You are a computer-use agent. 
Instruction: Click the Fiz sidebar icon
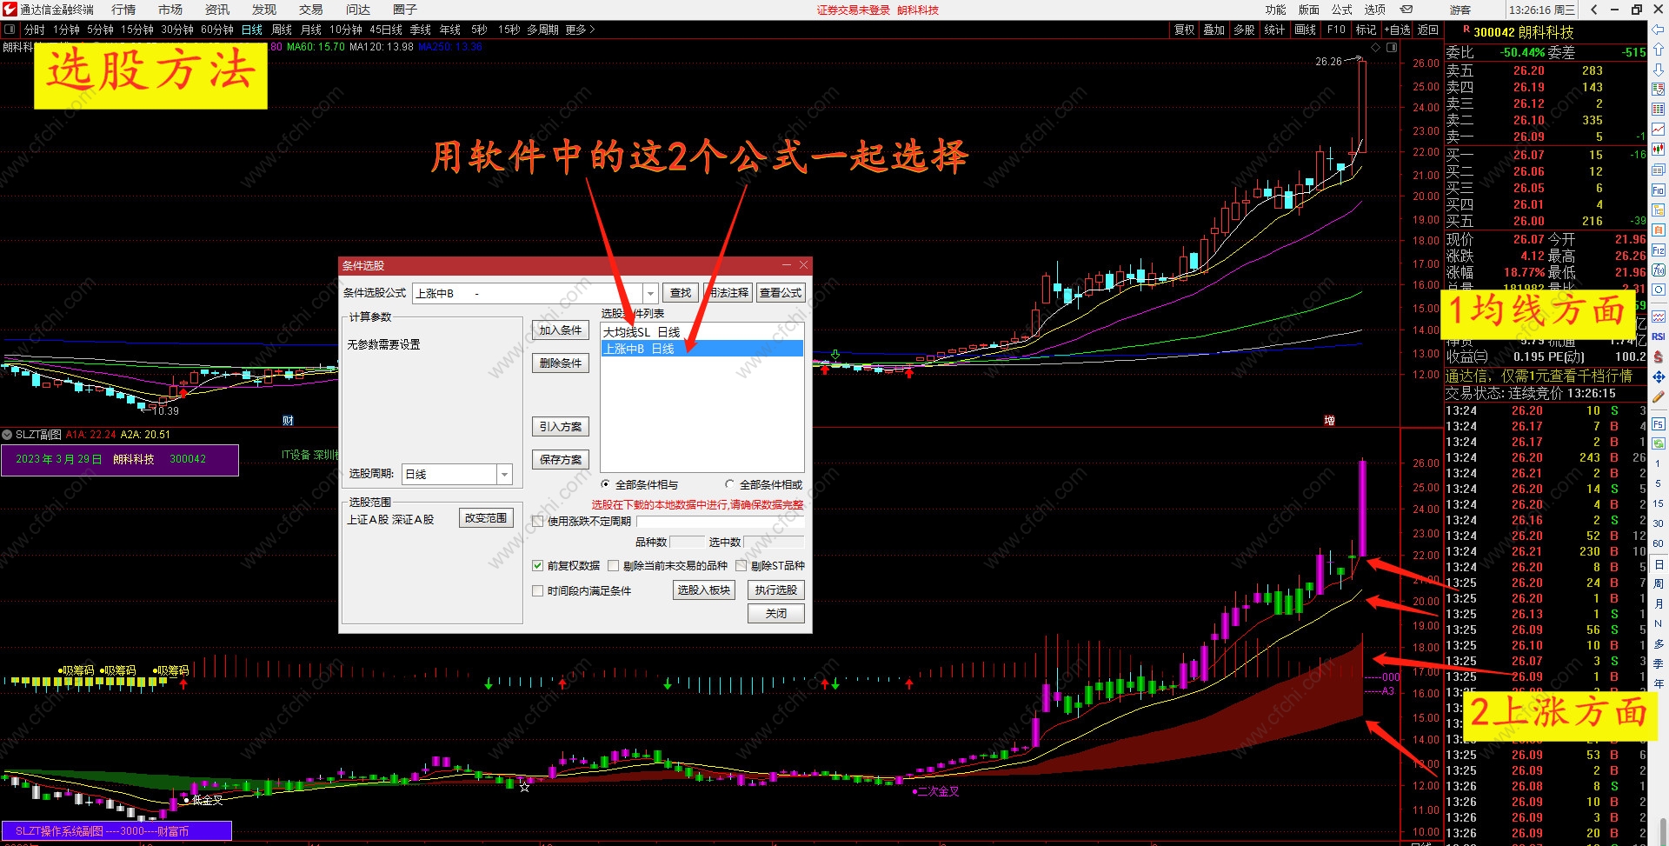pos(1659,250)
